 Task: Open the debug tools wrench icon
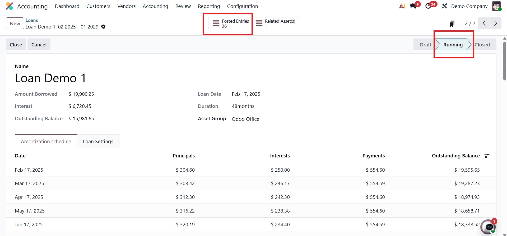(444, 6)
